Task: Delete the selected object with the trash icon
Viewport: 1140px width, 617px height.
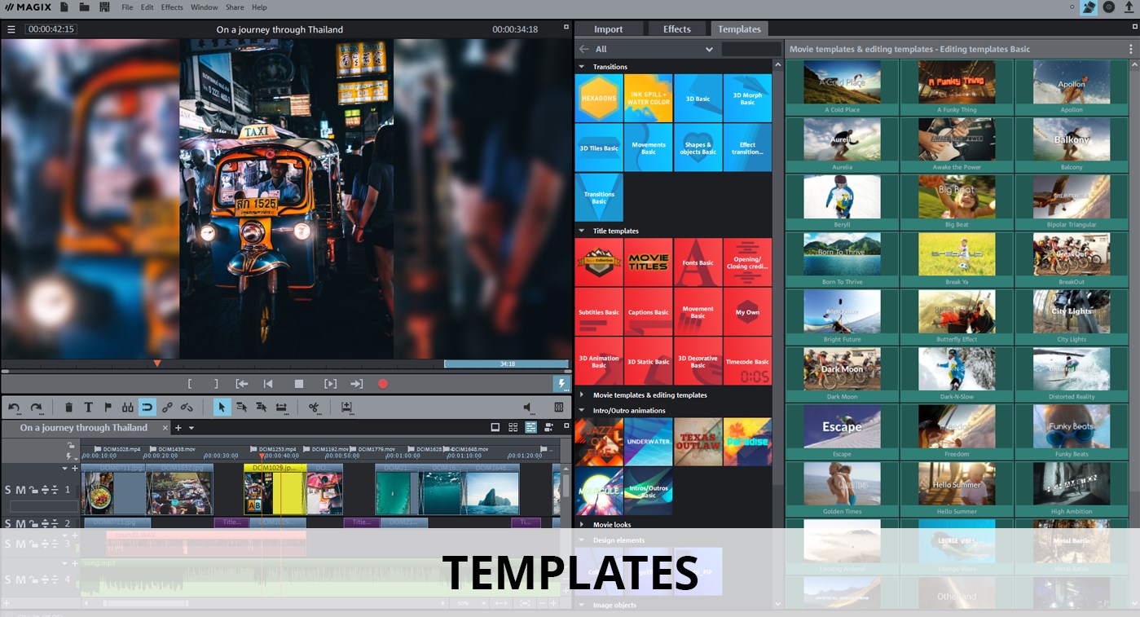Action: [68, 408]
